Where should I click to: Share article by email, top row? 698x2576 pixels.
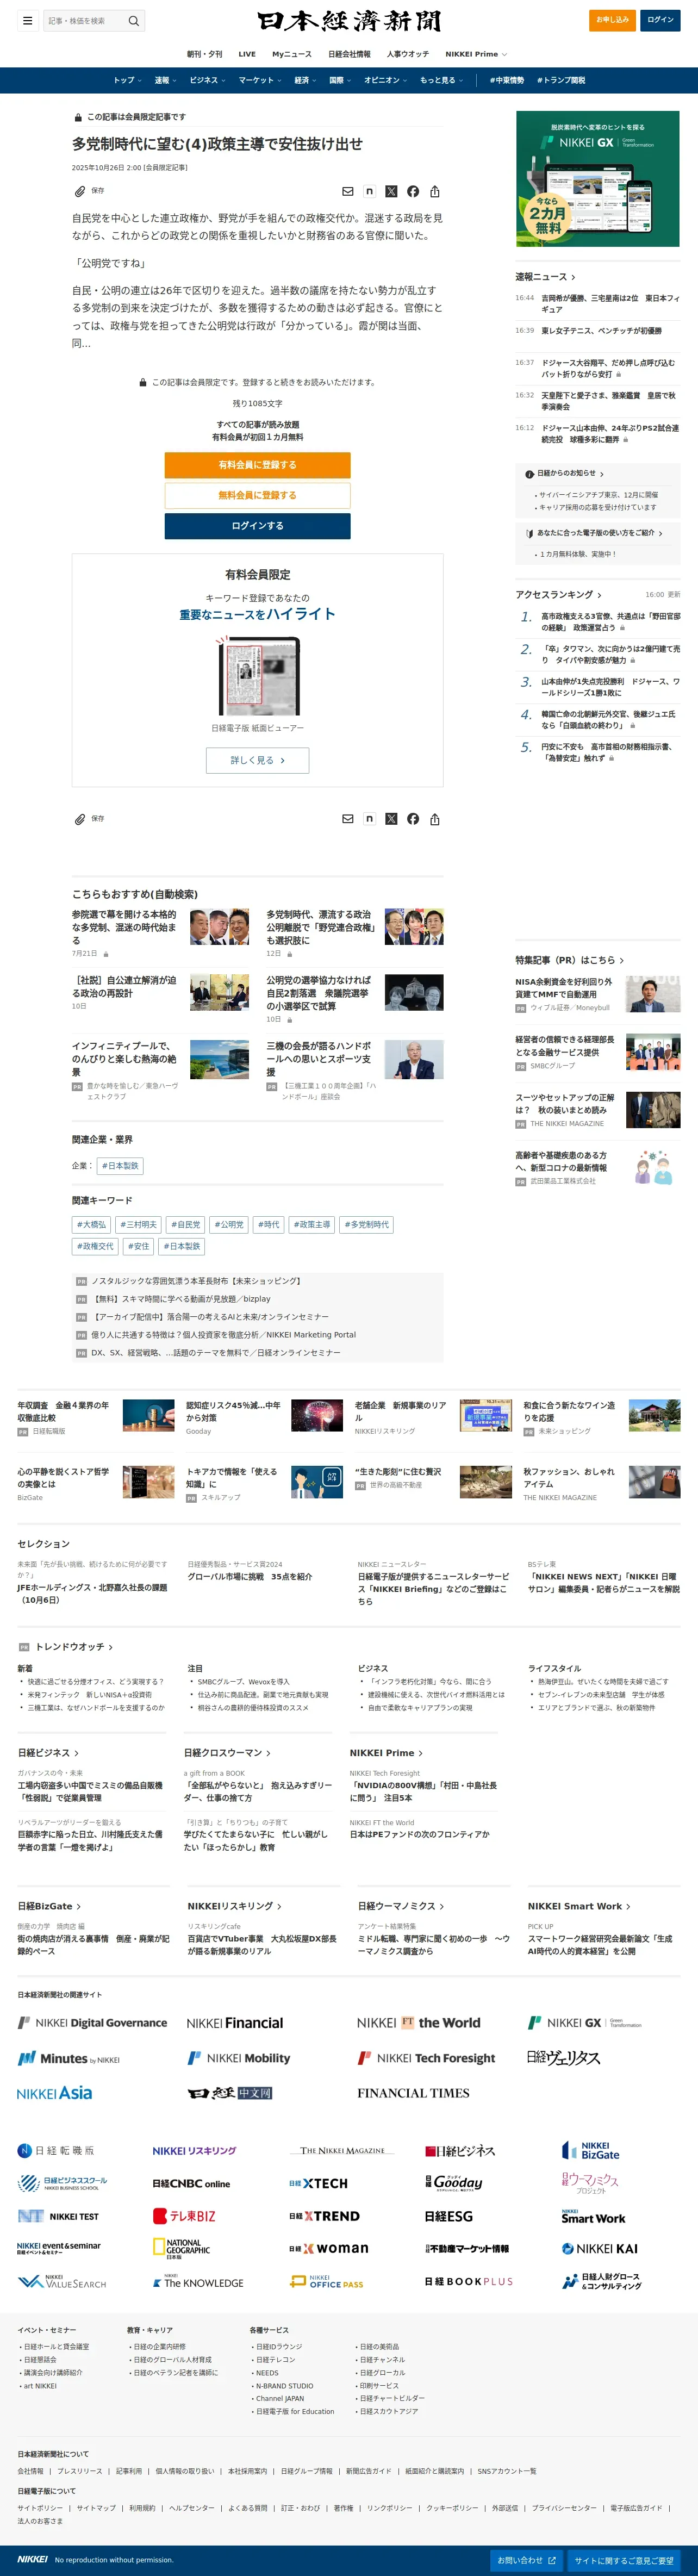(x=348, y=191)
